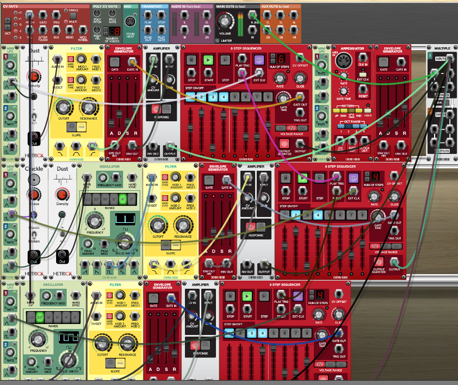The image size is (458, 385).
Task: Select RND pattern on Arpeggiator
Action: coord(359,111)
